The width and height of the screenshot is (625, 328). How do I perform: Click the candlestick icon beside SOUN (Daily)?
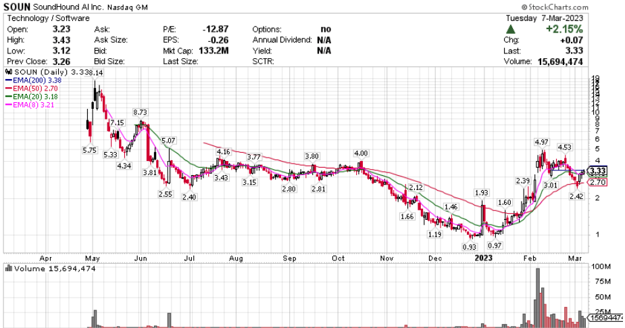tap(9, 72)
